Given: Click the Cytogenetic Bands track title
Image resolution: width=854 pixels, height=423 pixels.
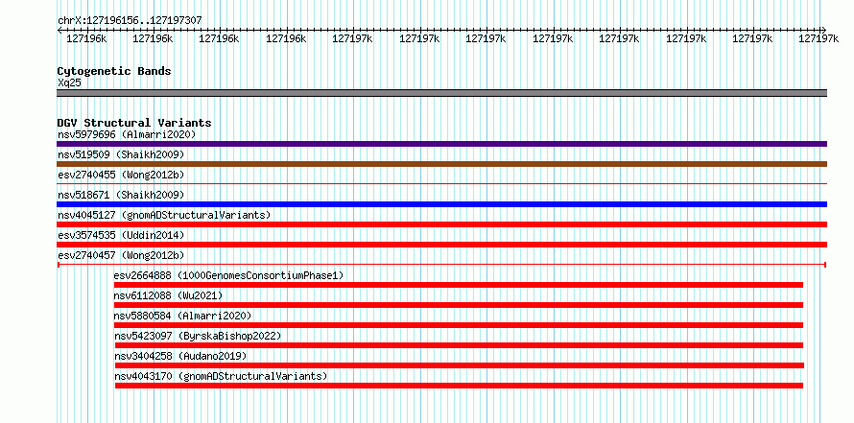Looking at the screenshot, I should [x=114, y=71].
